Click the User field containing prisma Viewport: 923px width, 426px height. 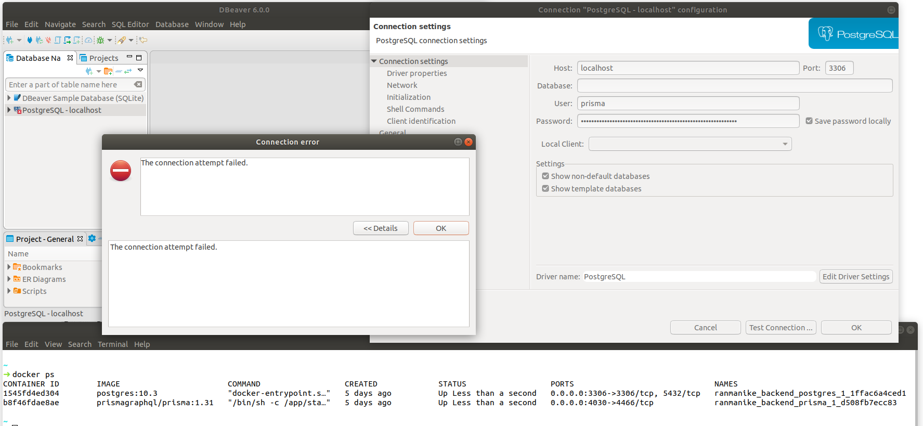point(688,104)
